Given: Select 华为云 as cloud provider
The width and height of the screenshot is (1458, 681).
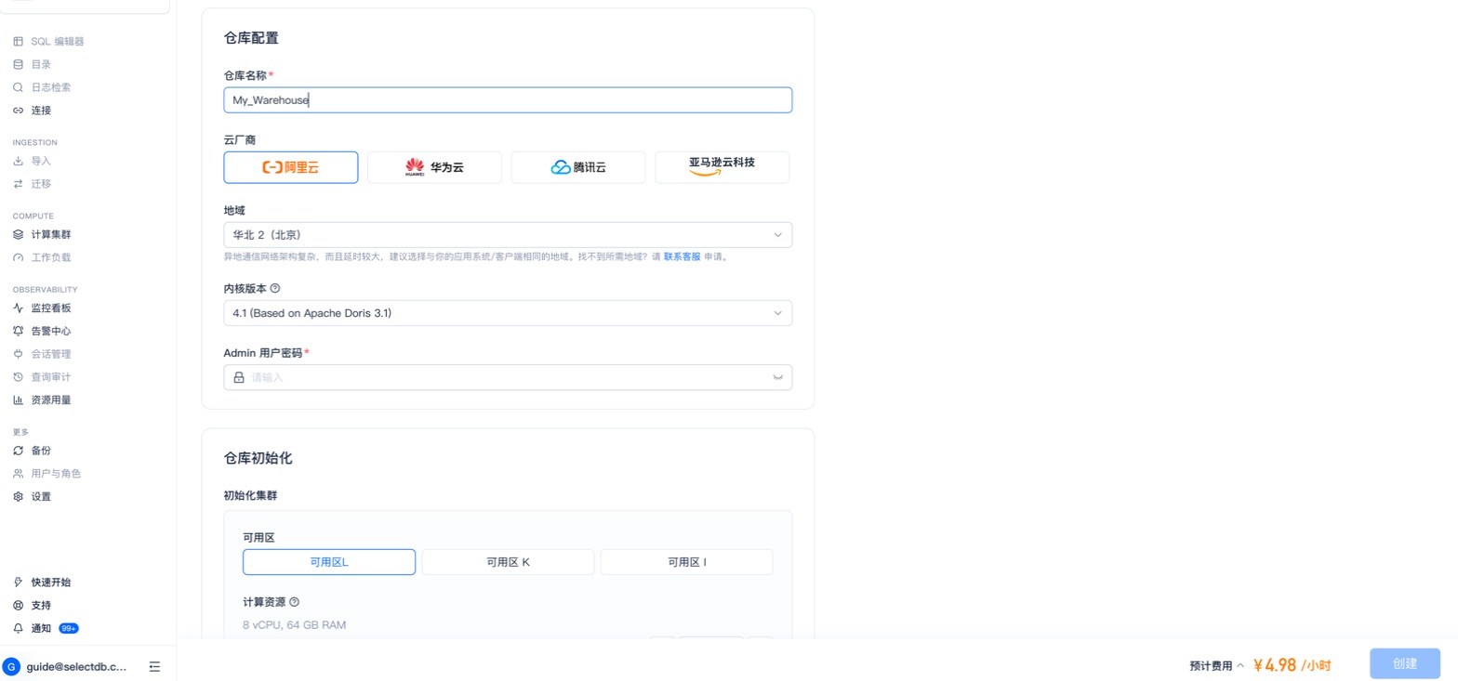Looking at the screenshot, I should tap(434, 167).
